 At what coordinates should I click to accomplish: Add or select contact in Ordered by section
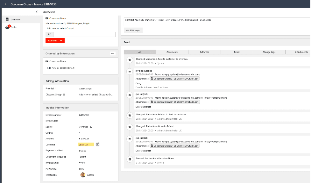tap(60, 68)
